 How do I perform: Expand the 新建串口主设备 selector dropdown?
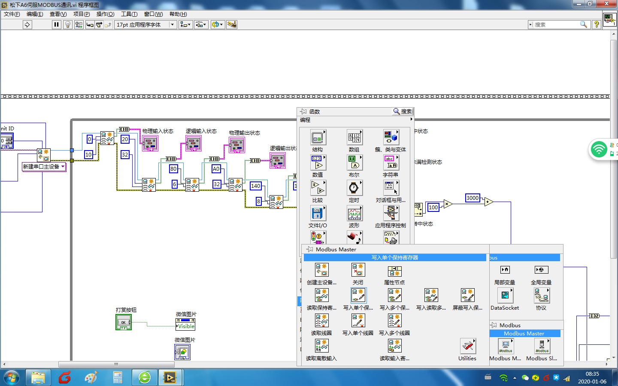coord(63,166)
